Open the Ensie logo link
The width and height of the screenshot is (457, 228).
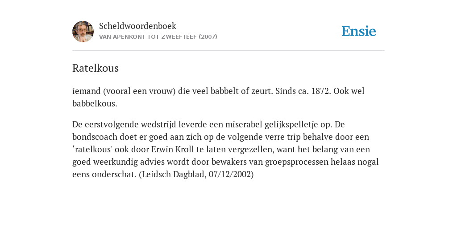[x=359, y=31]
